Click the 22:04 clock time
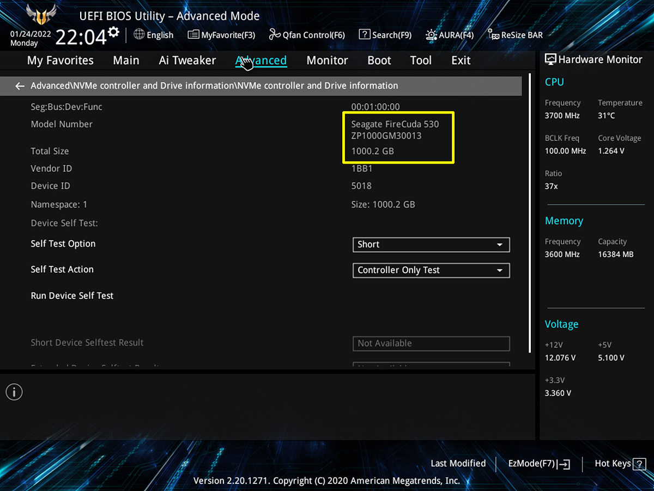This screenshot has height=491, width=654. [81, 37]
